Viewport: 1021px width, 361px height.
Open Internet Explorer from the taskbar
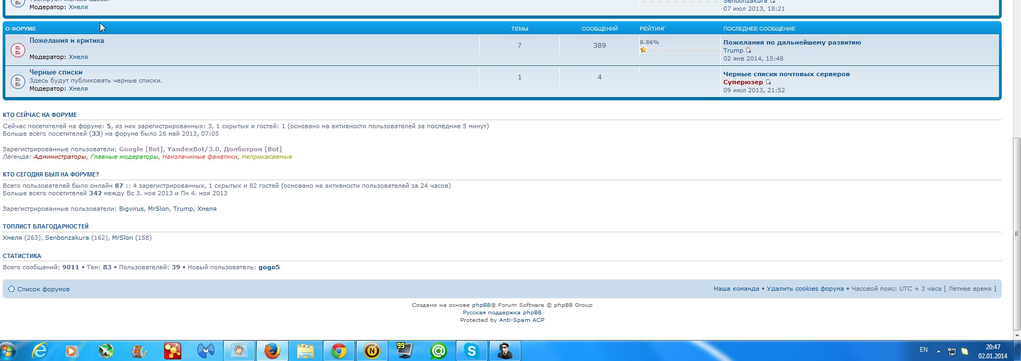[x=40, y=351]
